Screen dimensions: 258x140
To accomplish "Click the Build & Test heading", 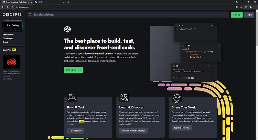I will [x=75, y=107].
